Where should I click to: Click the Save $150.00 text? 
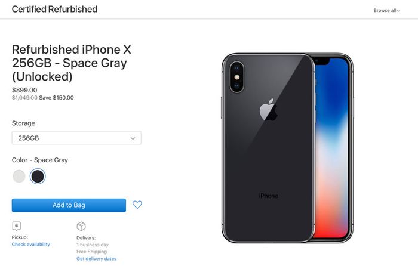click(x=56, y=98)
